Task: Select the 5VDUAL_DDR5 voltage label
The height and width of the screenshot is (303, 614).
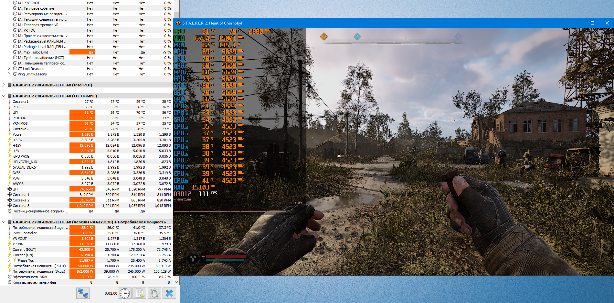Action: (x=24, y=167)
